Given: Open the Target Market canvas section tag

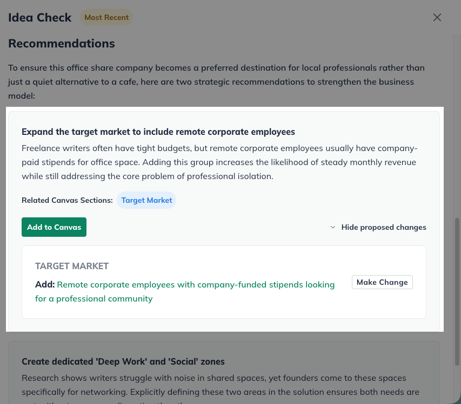Looking at the screenshot, I should click(x=146, y=200).
